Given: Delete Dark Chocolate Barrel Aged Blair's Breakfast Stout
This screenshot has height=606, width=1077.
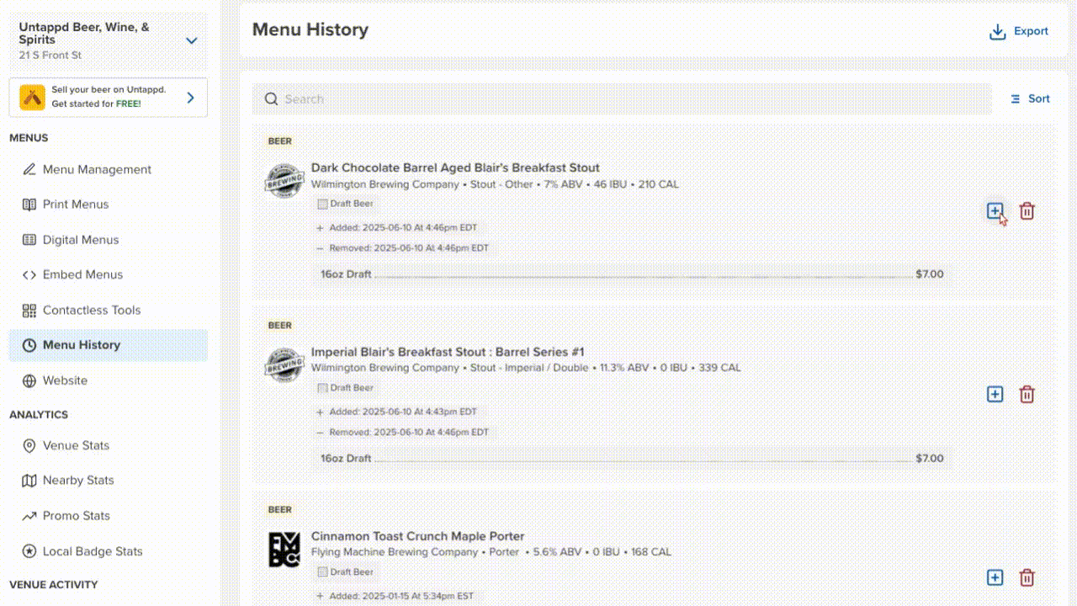Looking at the screenshot, I should pyautogui.click(x=1027, y=211).
